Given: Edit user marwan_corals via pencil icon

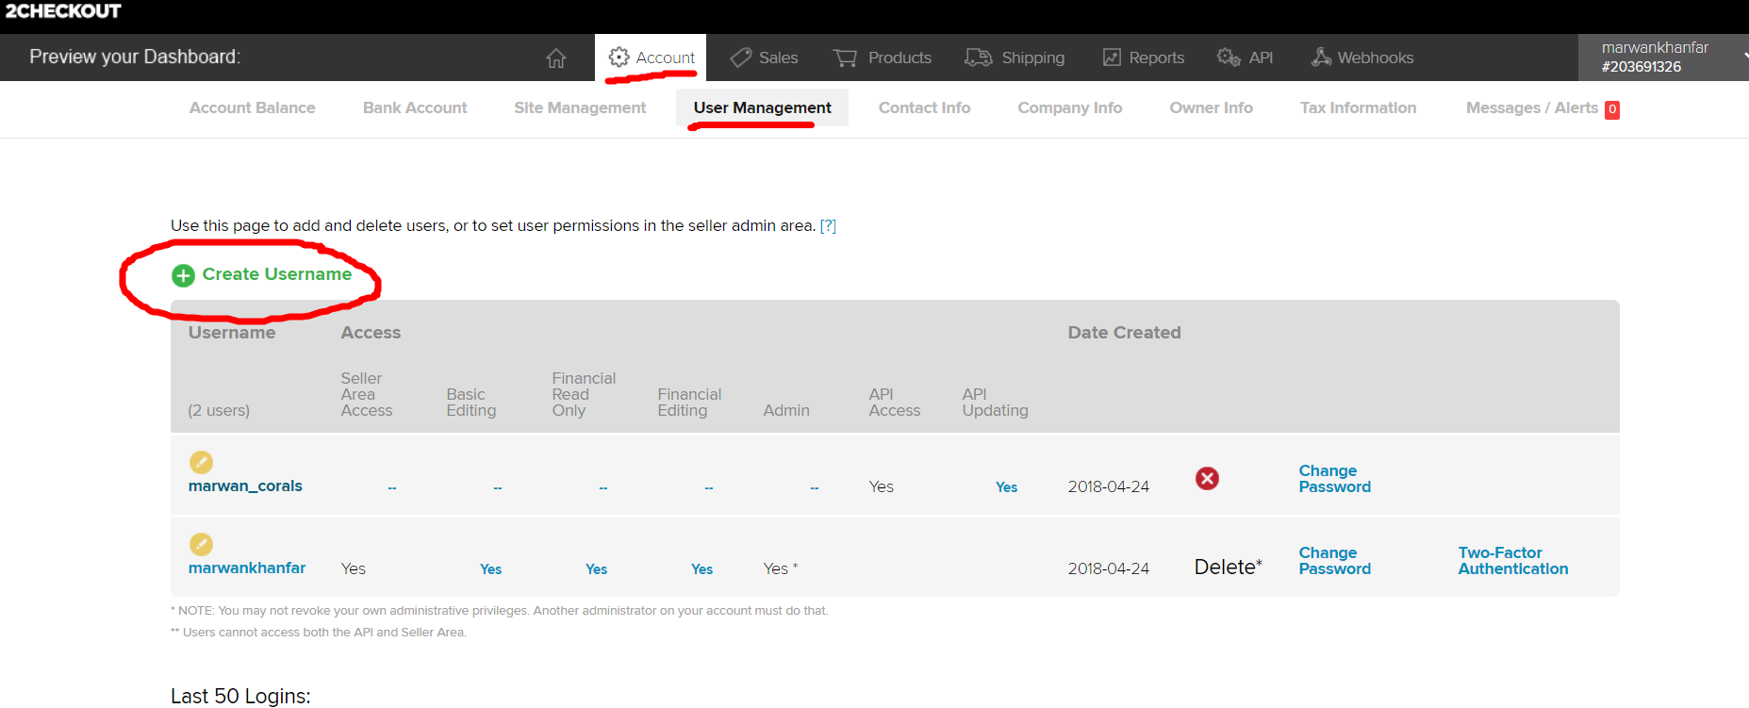Looking at the screenshot, I should [201, 462].
